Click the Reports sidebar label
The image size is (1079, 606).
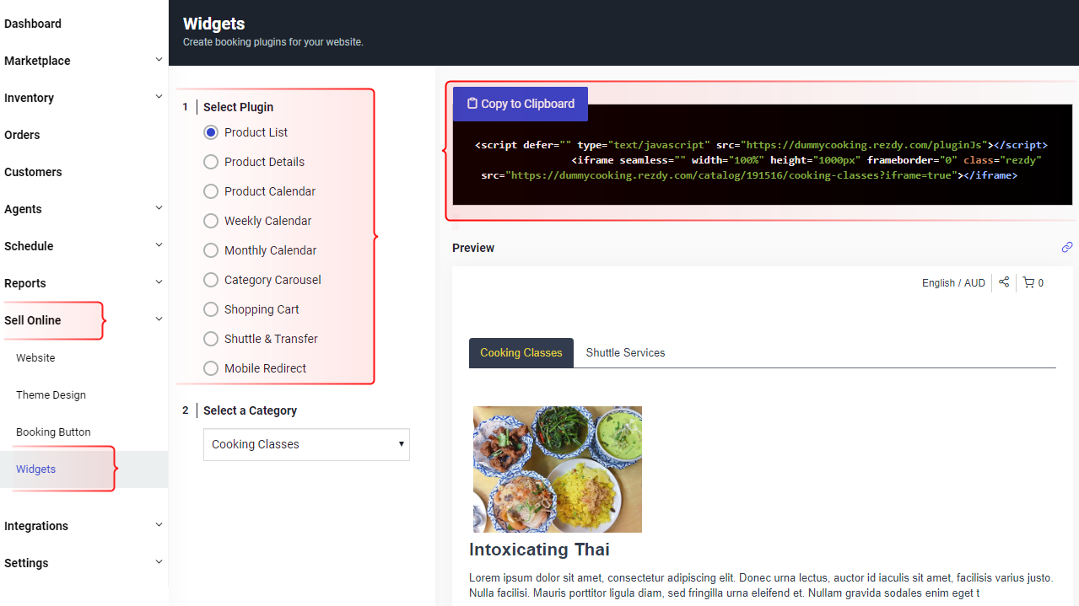[25, 283]
